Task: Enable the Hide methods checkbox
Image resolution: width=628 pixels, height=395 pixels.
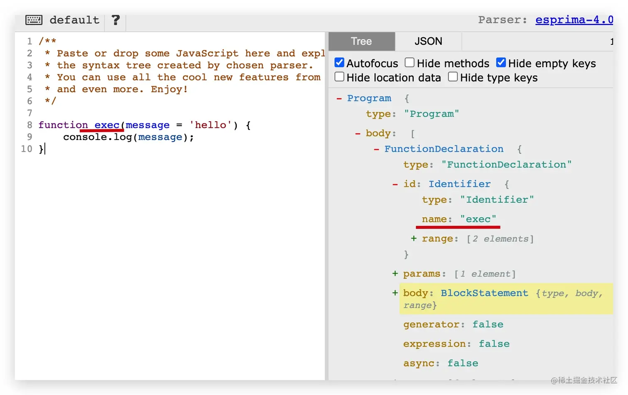Action: [x=410, y=63]
